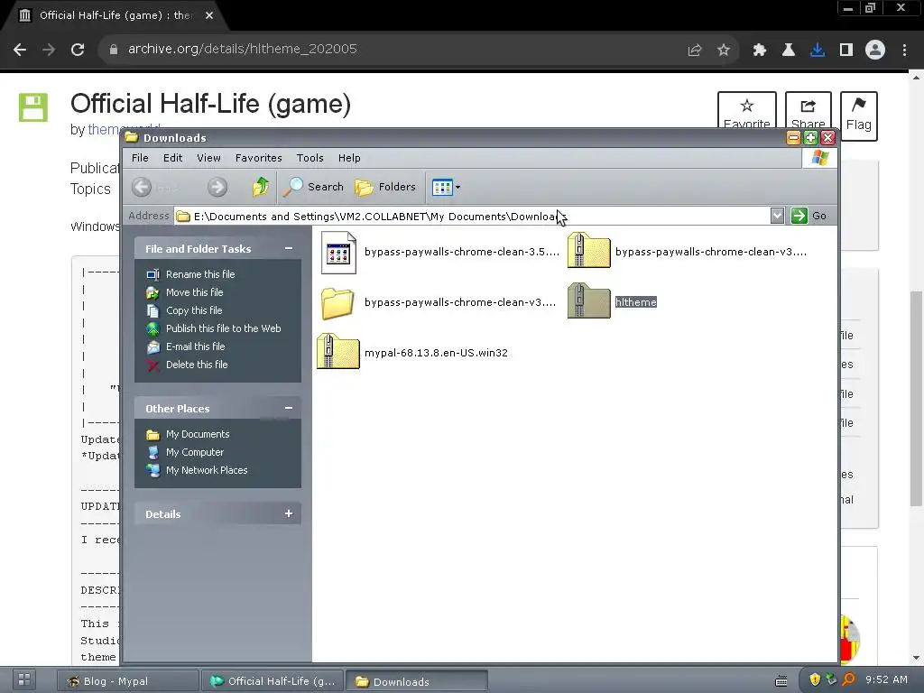Click Rename this file
The height and width of the screenshot is (693, 924).
(200, 274)
